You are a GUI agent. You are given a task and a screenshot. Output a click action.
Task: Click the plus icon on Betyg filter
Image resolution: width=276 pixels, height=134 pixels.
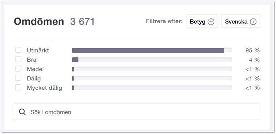coord(211,22)
